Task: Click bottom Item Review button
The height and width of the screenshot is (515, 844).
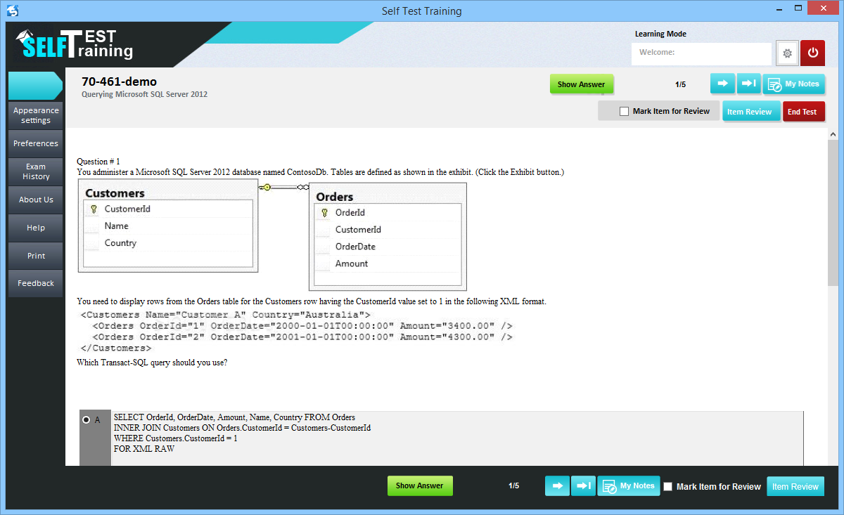Action: (795, 486)
